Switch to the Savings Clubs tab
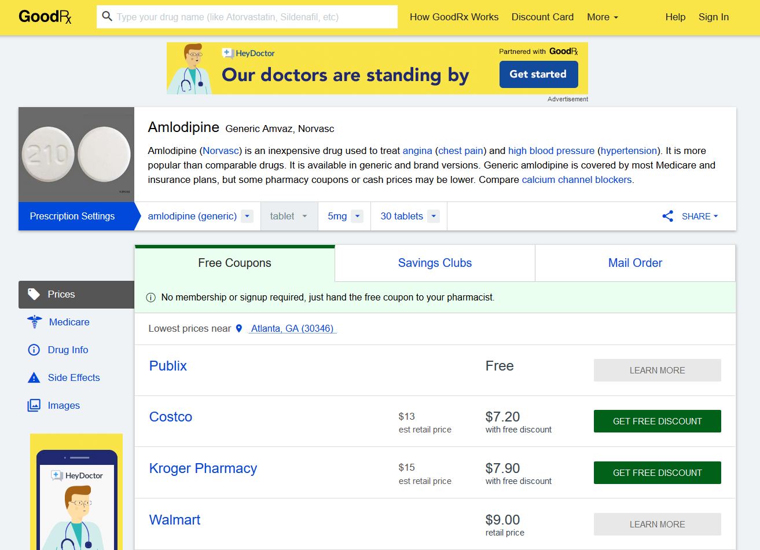The height and width of the screenshot is (550, 760). (x=435, y=263)
